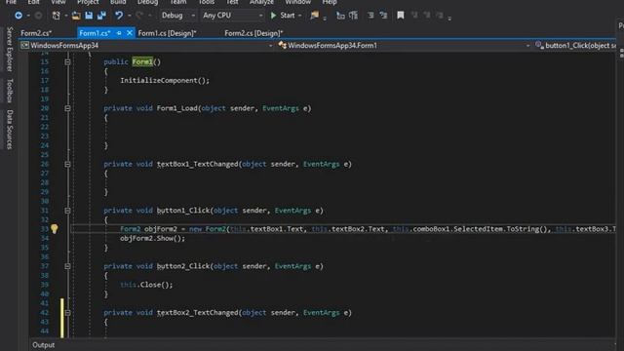Click the Open File folder icon
This screenshot has width=624, height=351.
pos(76,16)
